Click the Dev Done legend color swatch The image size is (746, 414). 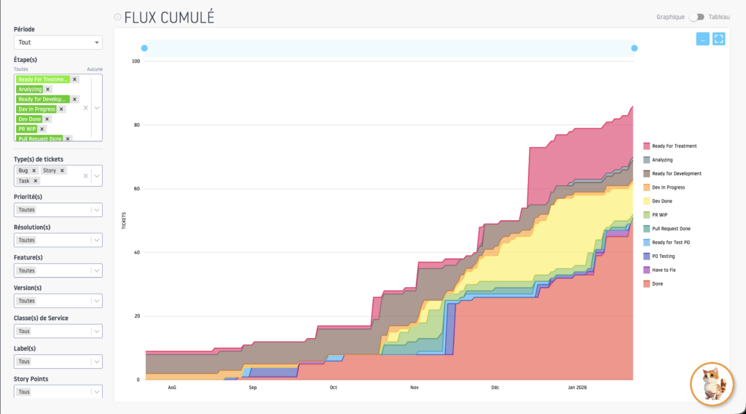tap(646, 201)
